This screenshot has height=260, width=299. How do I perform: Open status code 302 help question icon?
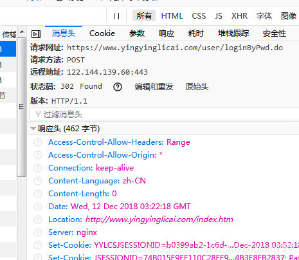(x=118, y=87)
